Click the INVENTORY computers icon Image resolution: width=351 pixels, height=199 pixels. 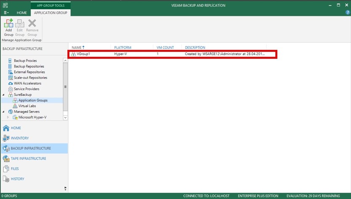[6, 138]
